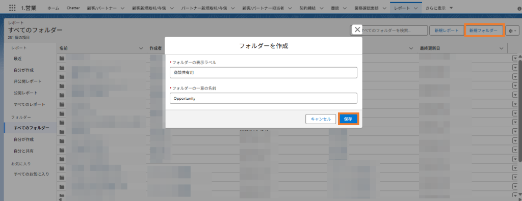Expand the 契約締結 tab chevron

[321, 8]
